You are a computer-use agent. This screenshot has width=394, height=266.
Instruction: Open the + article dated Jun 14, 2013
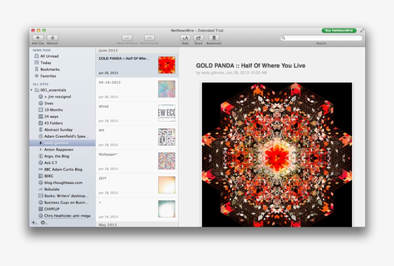[137, 209]
